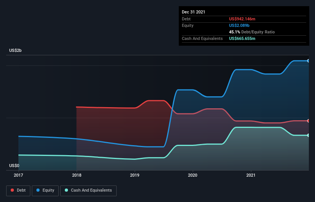This screenshot has width=315, height=202.
Task: Click the US$665.655m cash value
Action: pyautogui.click(x=242, y=38)
